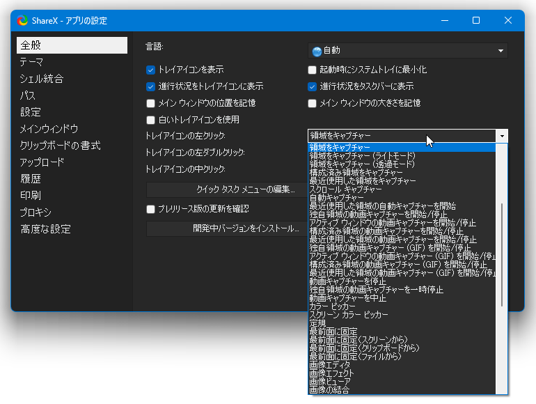Minimize the ShareX settings window
Image resolution: width=536 pixels, height=404 pixels.
click(x=444, y=20)
